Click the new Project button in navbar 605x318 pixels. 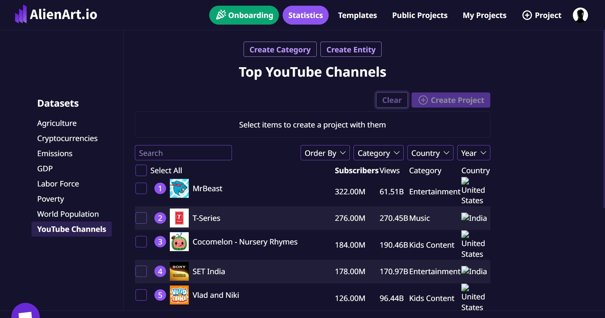click(542, 15)
